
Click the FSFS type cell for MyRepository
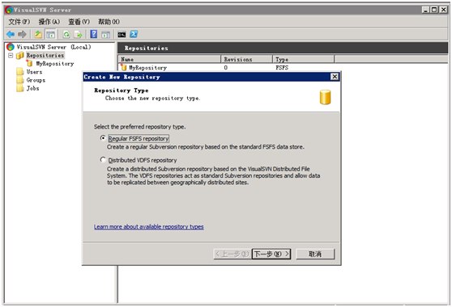tap(282, 68)
